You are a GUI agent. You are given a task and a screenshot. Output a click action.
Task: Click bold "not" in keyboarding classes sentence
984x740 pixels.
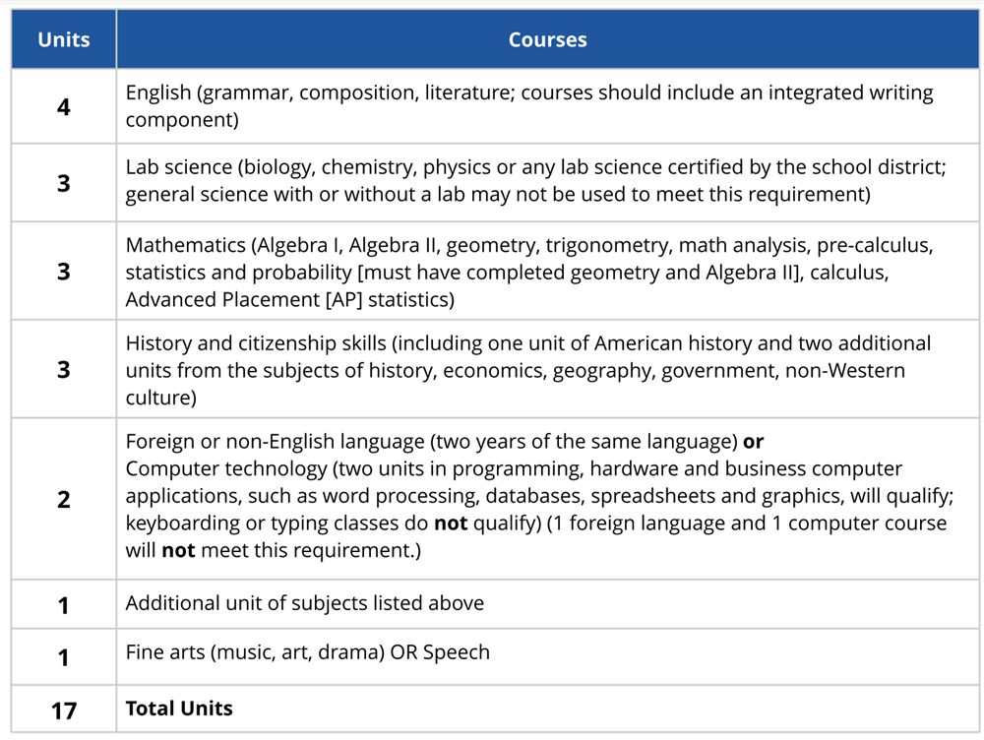[x=451, y=524]
